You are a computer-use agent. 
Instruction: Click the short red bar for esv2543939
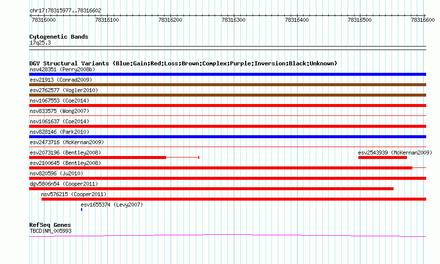[x=383, y=158]
